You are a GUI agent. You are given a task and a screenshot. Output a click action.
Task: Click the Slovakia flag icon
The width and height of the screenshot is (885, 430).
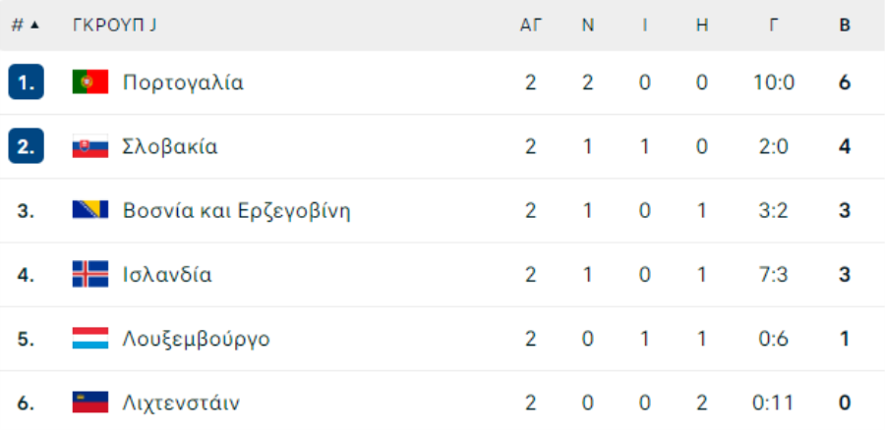[x=90, y=146]
